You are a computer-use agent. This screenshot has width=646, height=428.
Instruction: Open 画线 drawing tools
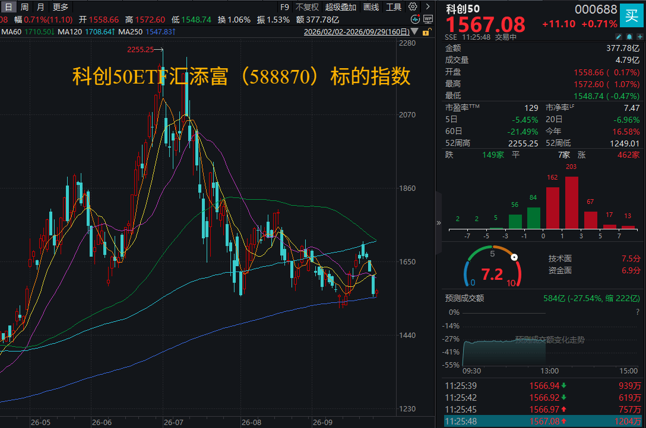371,7
